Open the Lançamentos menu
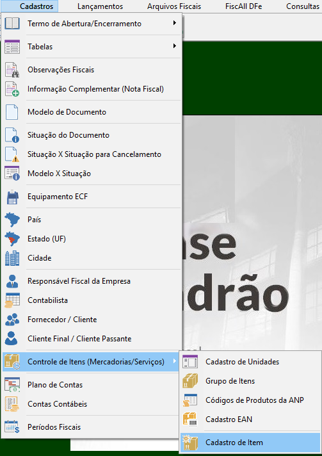The height and width of the screenshot is (456, 322). point(101,6)
